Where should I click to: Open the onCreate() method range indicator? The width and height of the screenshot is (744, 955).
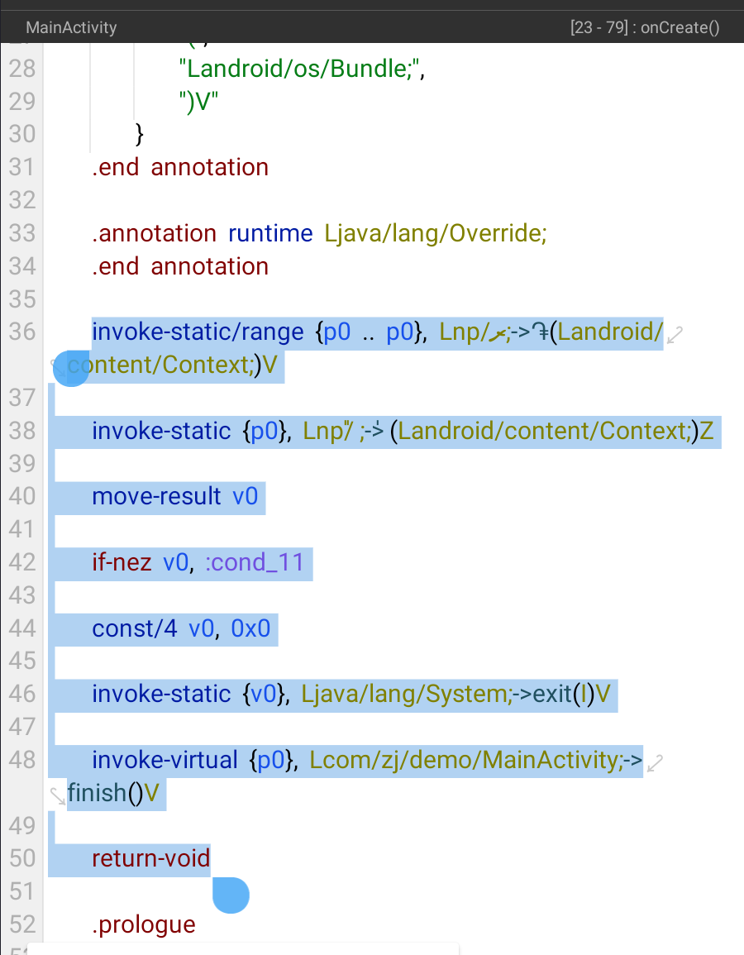pyautogui.click(x=645, y=27)
